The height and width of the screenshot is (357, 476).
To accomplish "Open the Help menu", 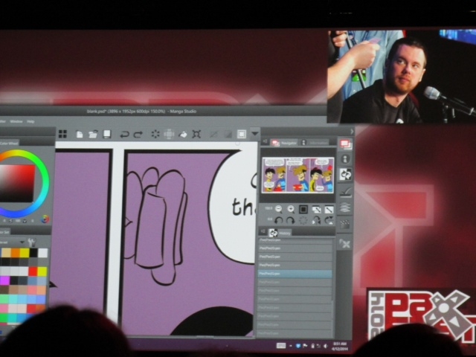I will [x=30, y=121].
